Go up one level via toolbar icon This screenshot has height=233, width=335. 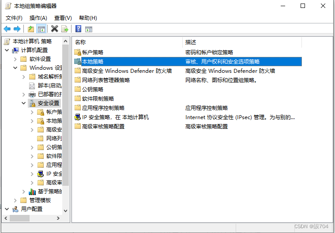tap(31, 29)
